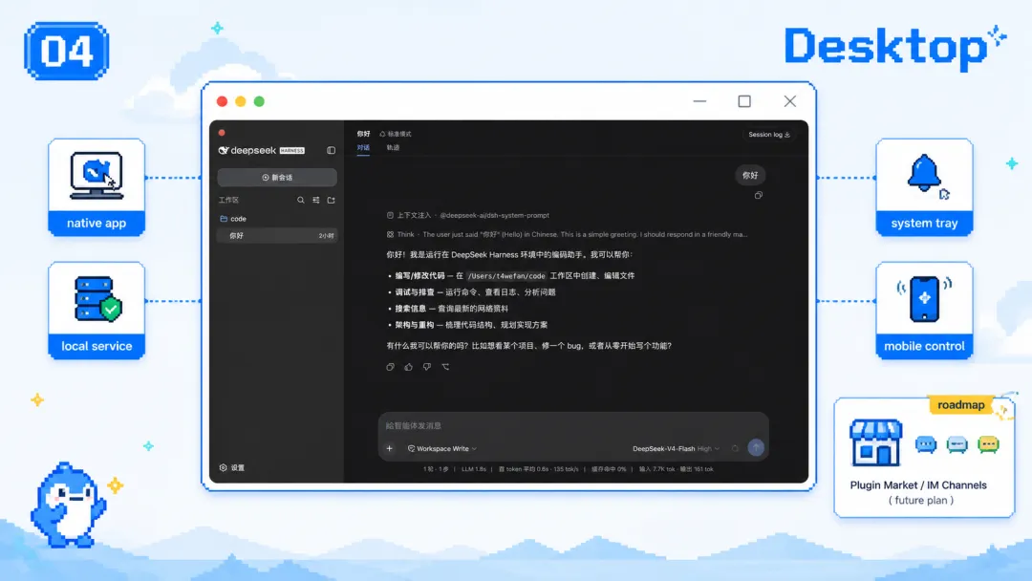The height and width of the screenshot is (581, 1032).
Task: Click the yellow roadmap tag
Action: pyautogui.click(x=961, y=405)
